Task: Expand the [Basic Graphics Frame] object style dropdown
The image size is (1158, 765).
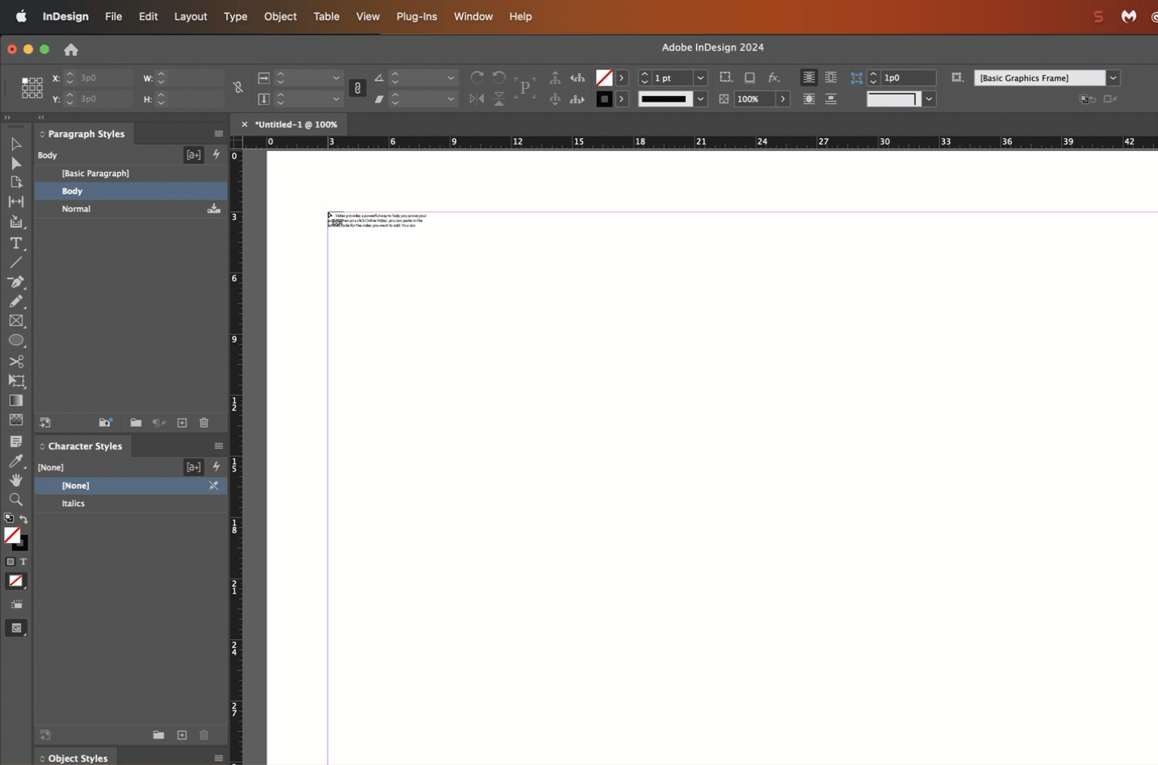Action: coord(1113,77)
